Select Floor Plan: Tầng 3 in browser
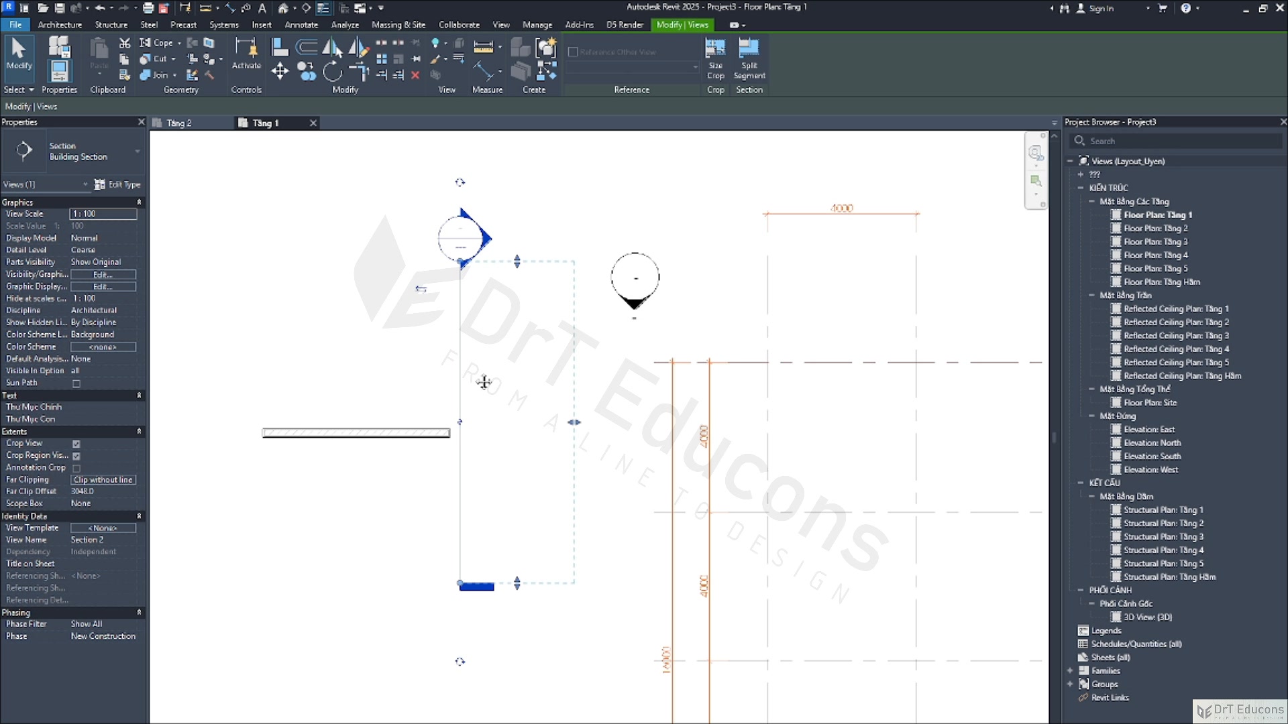 1155,241
